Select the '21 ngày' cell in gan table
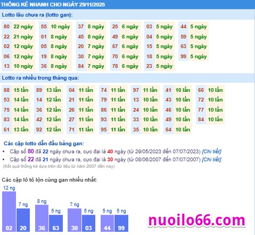The width and height of the screenshot is (255, 235). [x=23, y=37]
